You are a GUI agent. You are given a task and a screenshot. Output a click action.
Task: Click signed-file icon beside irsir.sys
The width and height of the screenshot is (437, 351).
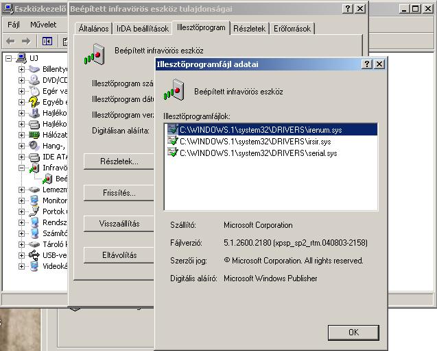coord(172,141)
